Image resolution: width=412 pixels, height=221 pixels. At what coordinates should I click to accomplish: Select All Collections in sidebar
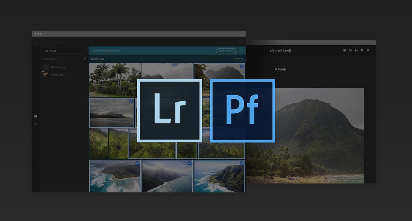pyautogui.click(x=58, y=67)
